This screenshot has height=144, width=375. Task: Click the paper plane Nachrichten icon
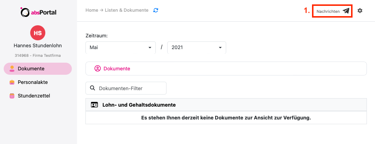(x=346, y=11)
